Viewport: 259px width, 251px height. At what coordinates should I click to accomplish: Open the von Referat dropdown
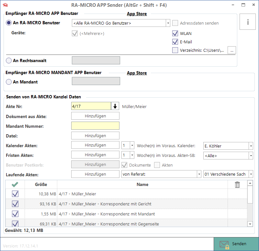click(x=199, y=174)
